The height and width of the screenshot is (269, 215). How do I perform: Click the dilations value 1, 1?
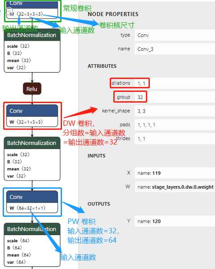coord(175,83)
